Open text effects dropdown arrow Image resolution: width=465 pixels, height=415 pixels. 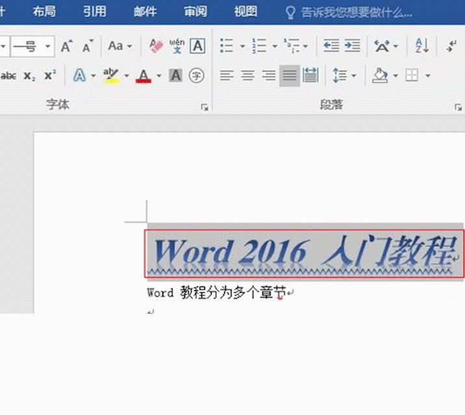(93, 75)
